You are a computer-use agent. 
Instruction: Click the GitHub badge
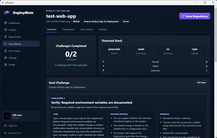point(76,21)
